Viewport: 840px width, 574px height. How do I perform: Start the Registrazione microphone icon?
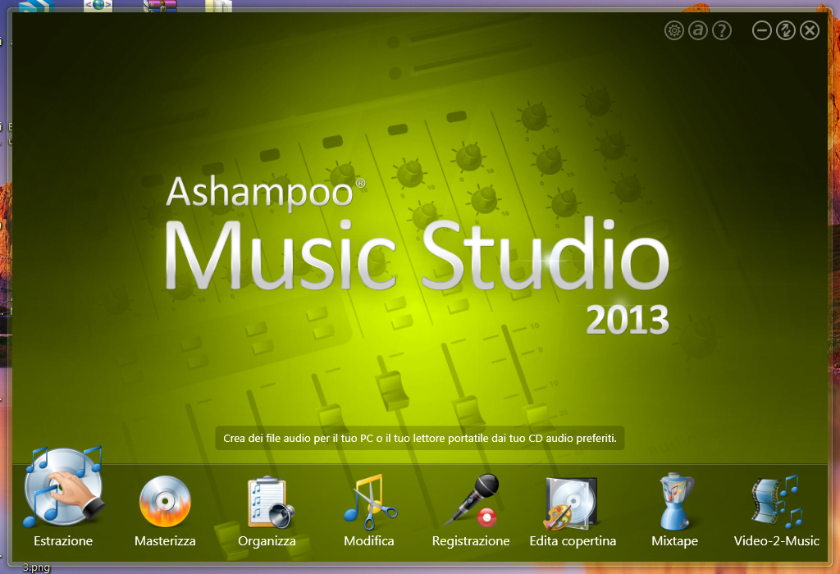[x=472, y=500]
